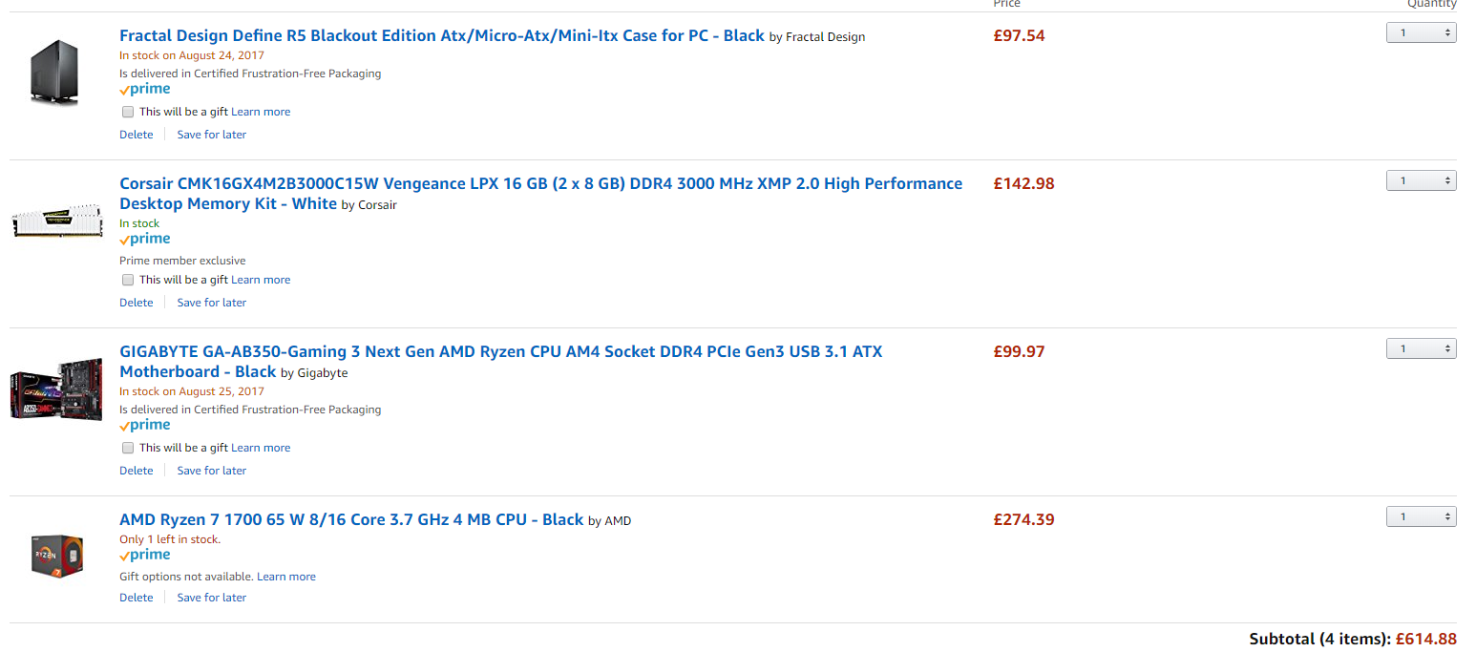Viewport: 1476px width, 652px height.
Task: Tick gift checkbox for Fractal Design case
Action: 128,112
